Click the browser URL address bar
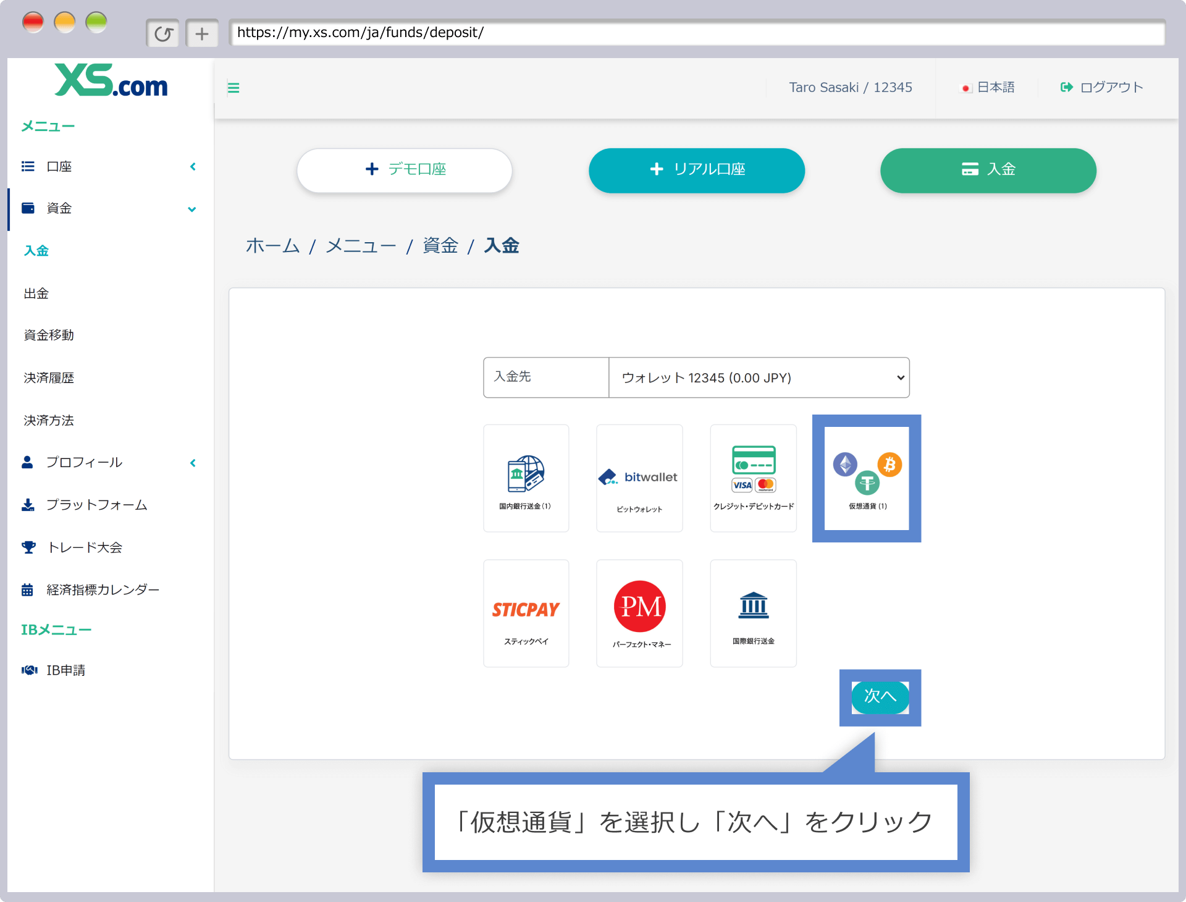 pos(697,33)
